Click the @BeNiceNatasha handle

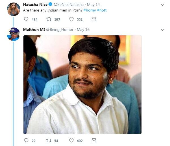pyautogui.click(x=68, y=5)
